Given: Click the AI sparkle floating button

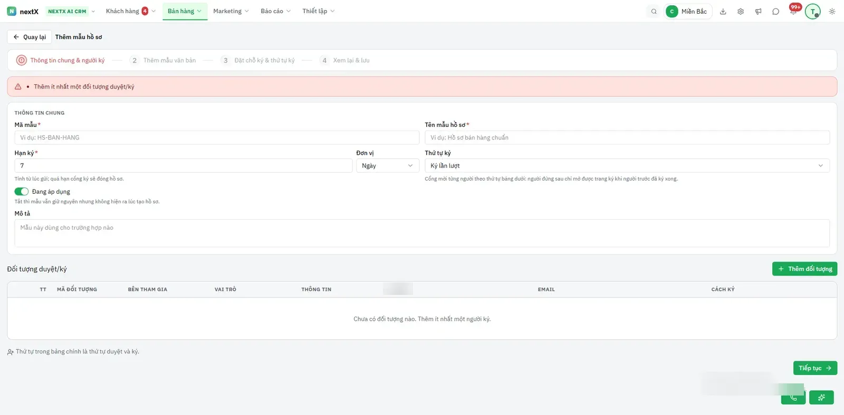Looking at the screenshot, I should (821, 398).
